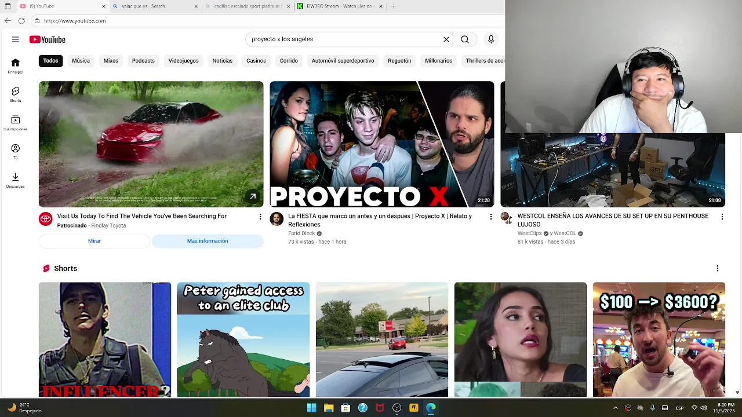Open the Tú section in sidebar

click(16, 152)
